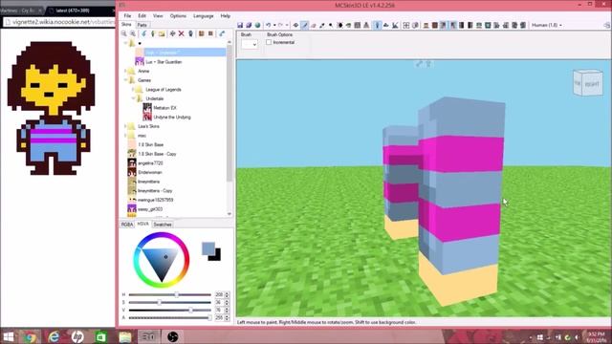
Task: Select the Lux - Star Guardian skin
Action: tap(164, 61)
